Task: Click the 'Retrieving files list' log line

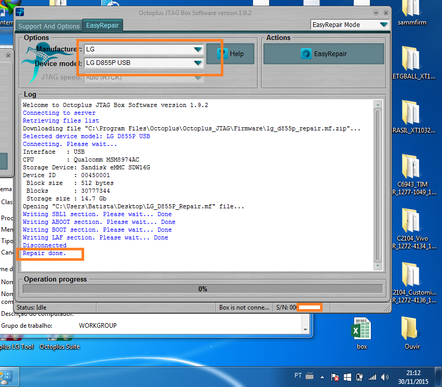Action: click(61, 121)
